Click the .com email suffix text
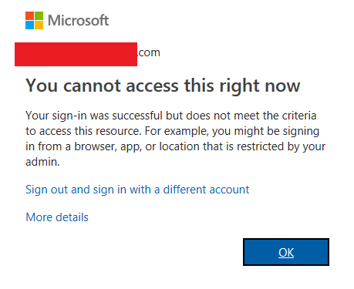 149,52
